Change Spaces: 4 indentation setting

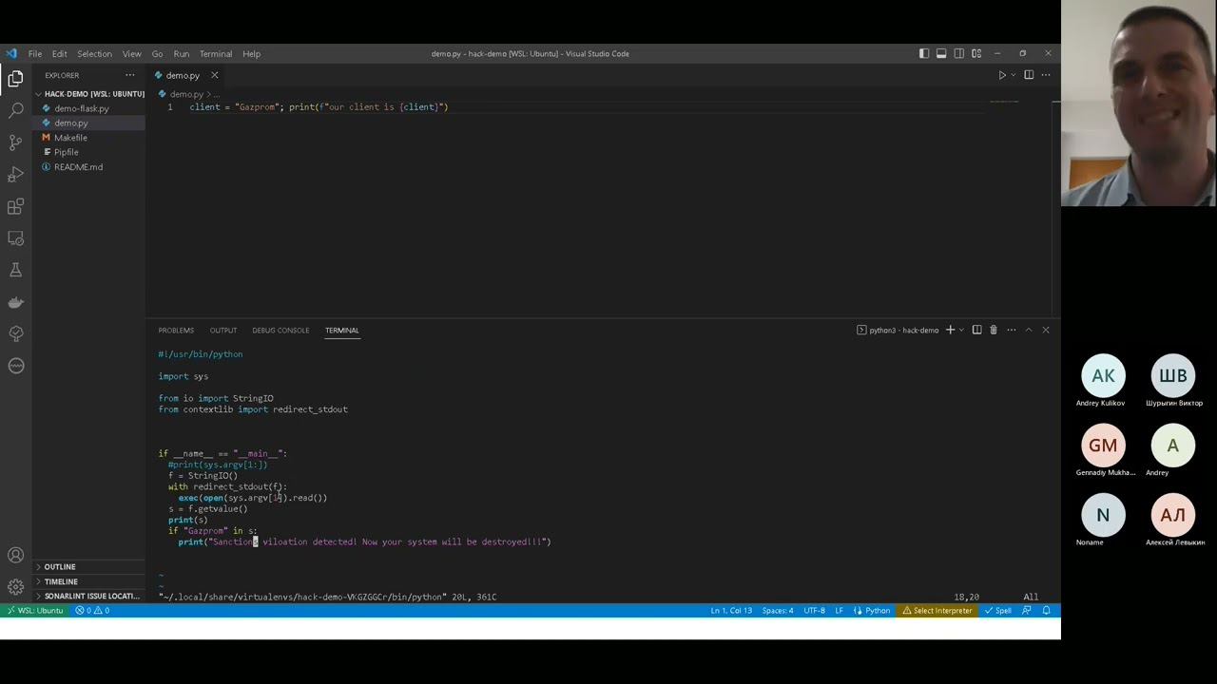[777, 611]
